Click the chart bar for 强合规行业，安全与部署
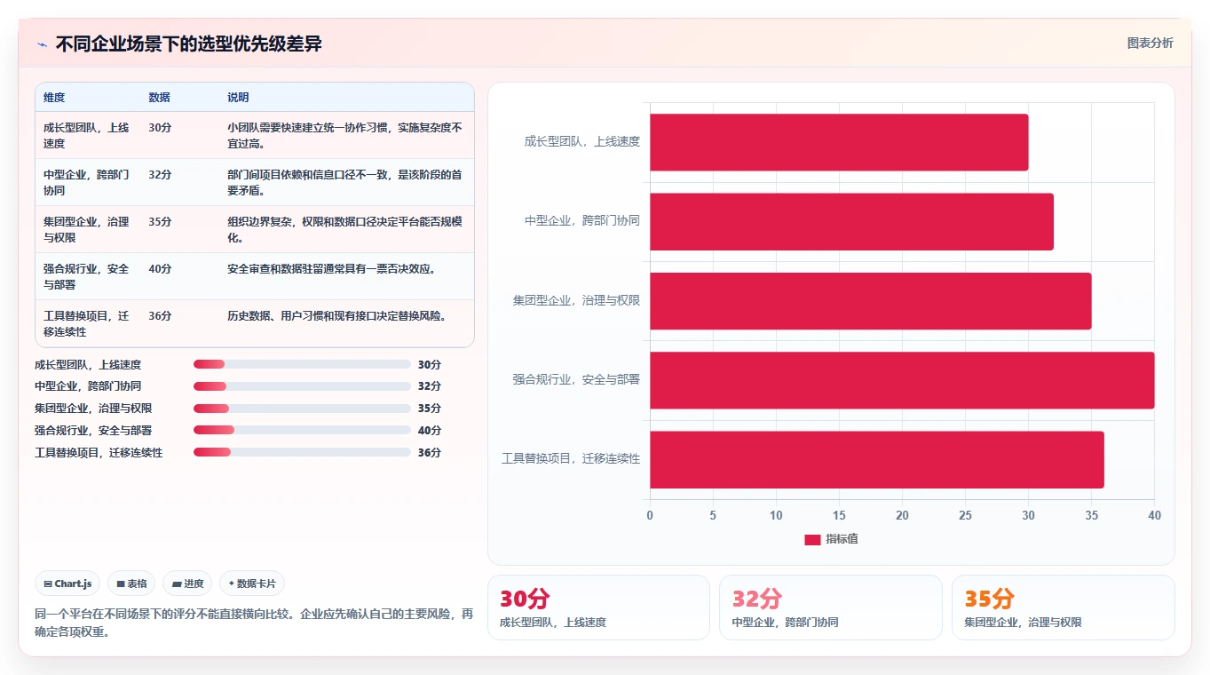Viewport: 1210px width, 675px height. pyautogui.click(x=902, y=380)
